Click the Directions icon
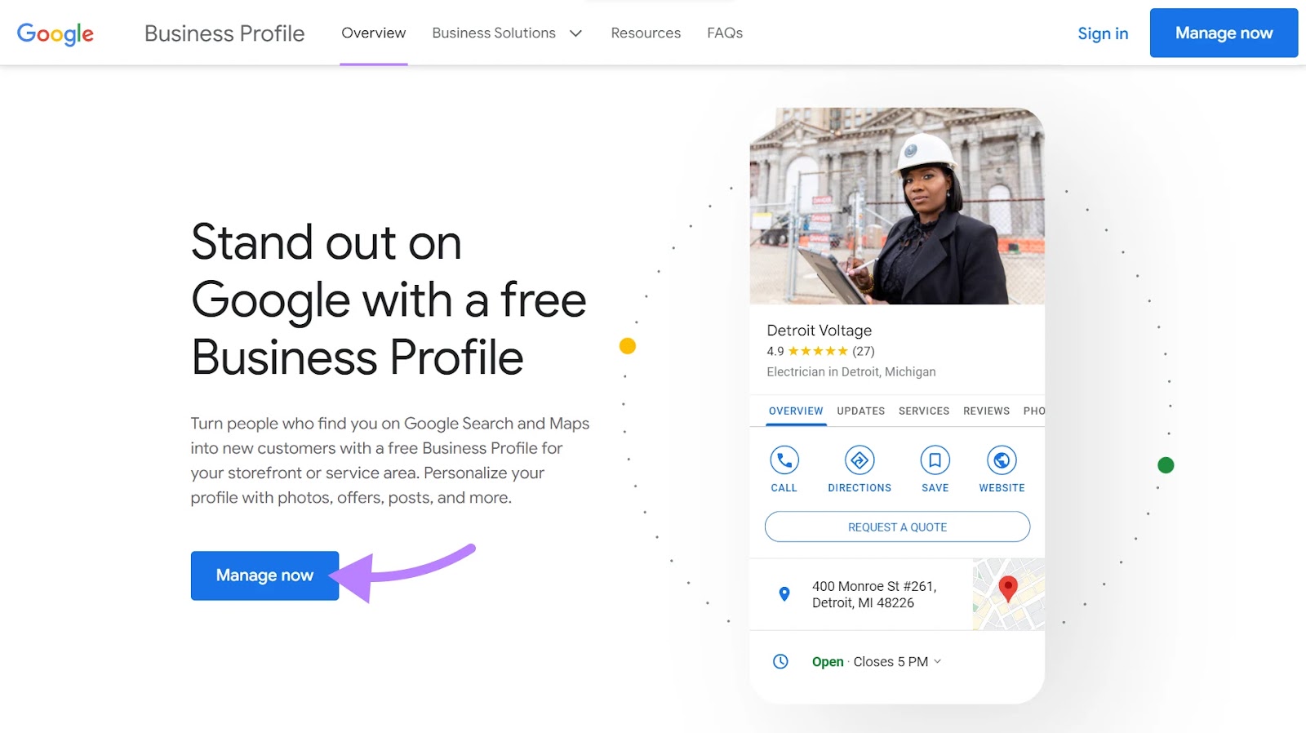 (x=860, y=461)
